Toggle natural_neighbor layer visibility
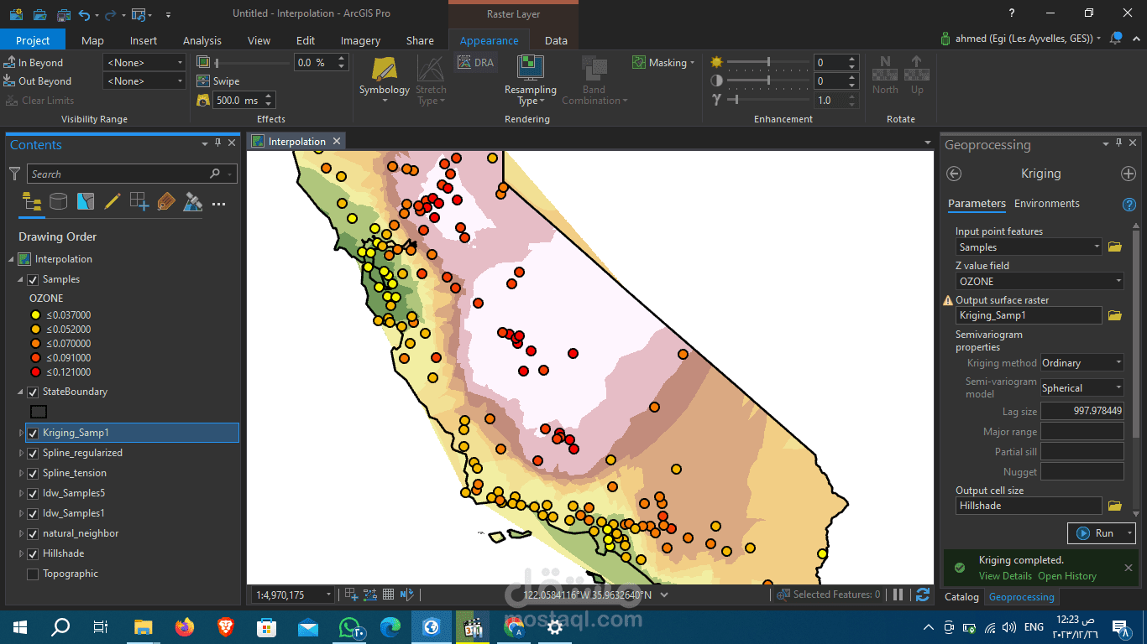 tap(33, 533)
